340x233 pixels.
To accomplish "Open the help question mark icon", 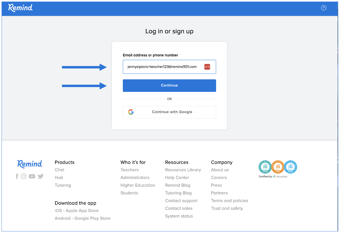I will (x=323, y=8).
